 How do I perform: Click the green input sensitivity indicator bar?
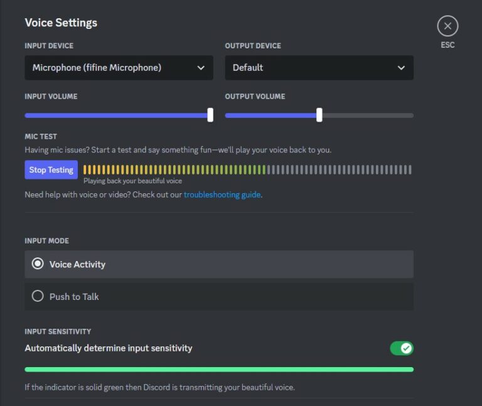point(219,370)
